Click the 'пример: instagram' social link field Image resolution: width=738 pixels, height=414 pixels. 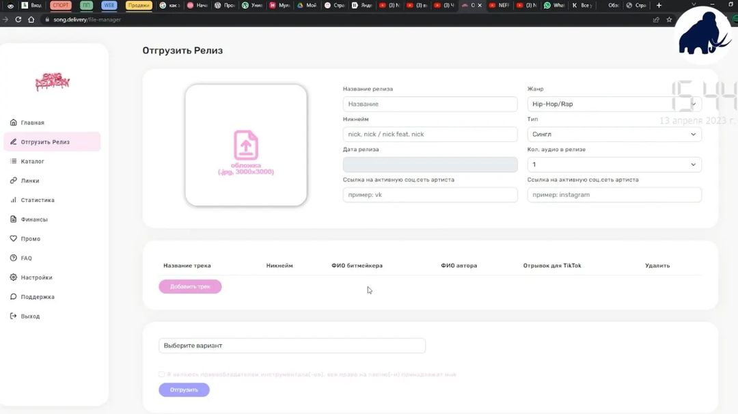(614, 195)
